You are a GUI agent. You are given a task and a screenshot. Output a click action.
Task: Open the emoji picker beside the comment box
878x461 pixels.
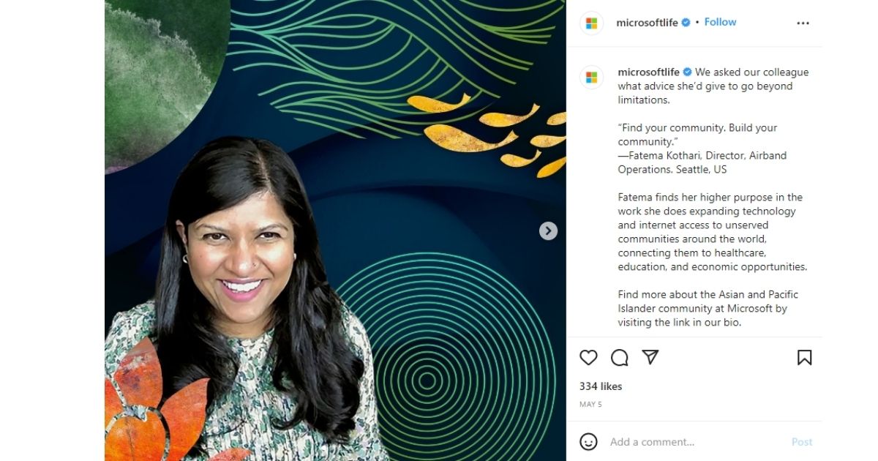point(588,442)
